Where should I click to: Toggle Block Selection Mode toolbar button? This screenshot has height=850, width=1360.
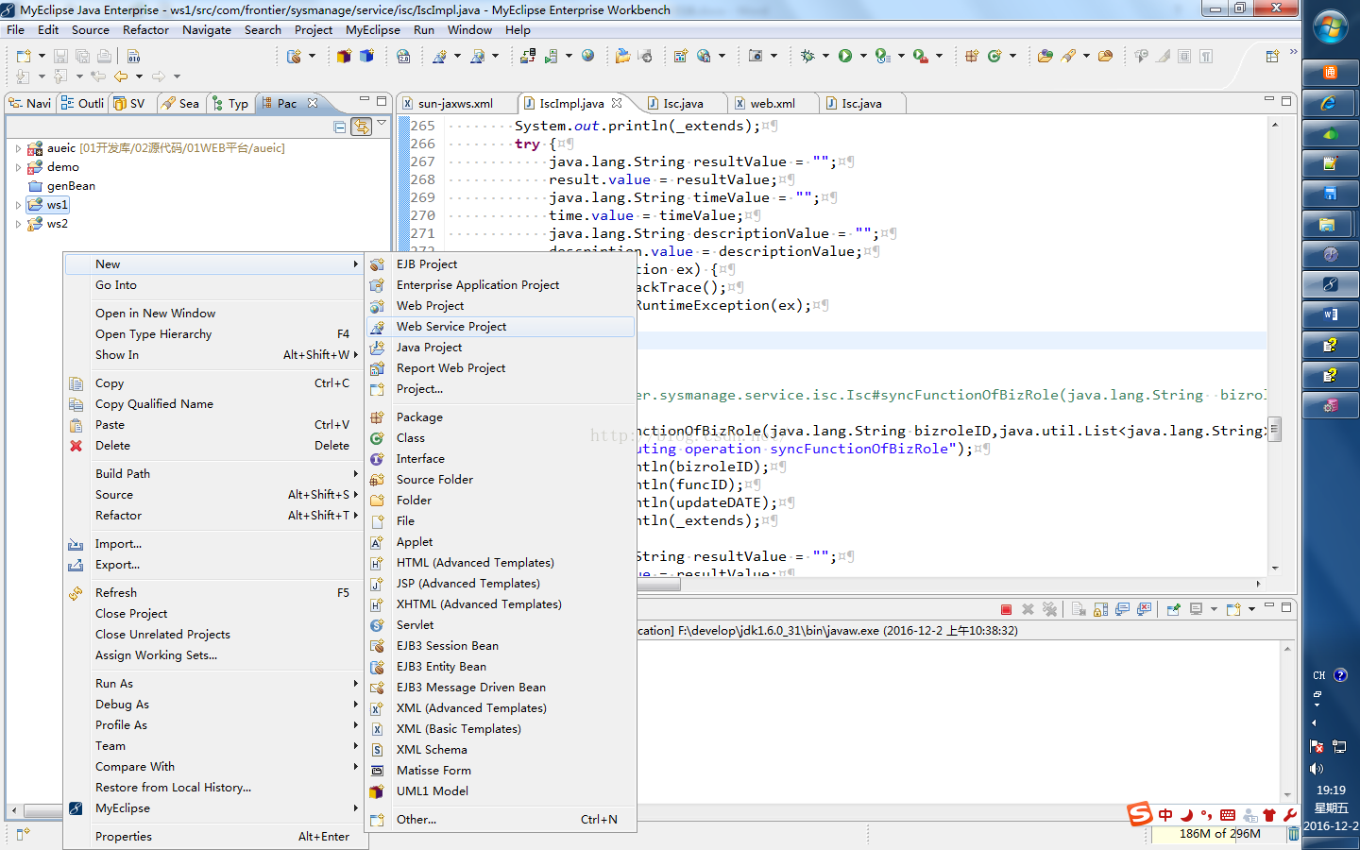click(1184, 57)
